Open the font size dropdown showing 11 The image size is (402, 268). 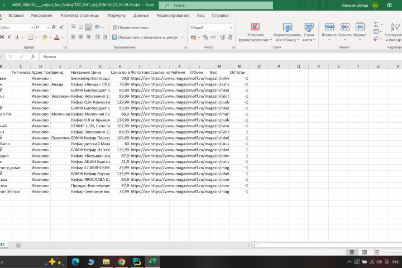[48, 27]
